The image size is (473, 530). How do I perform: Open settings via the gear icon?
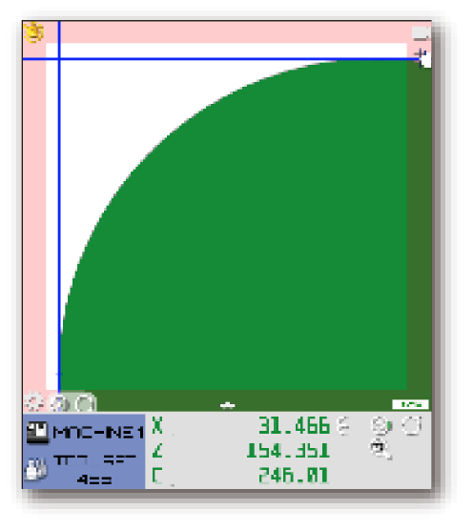coord(34,402)
